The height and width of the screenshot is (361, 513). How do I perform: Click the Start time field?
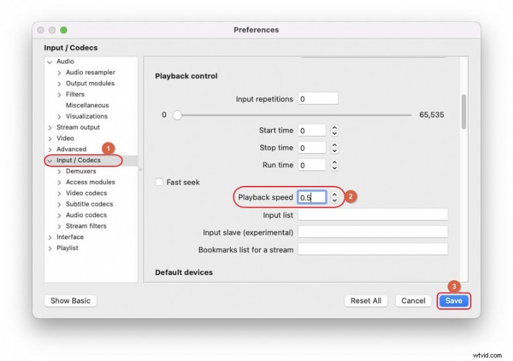(312, 130)
